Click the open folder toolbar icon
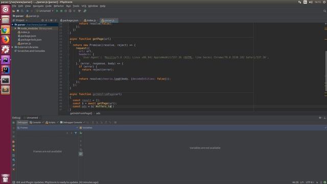 (x=14, y=11)
